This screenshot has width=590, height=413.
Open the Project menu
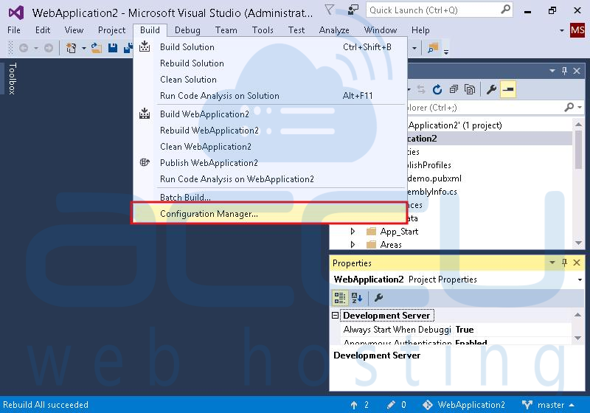[x=111, y=30]
